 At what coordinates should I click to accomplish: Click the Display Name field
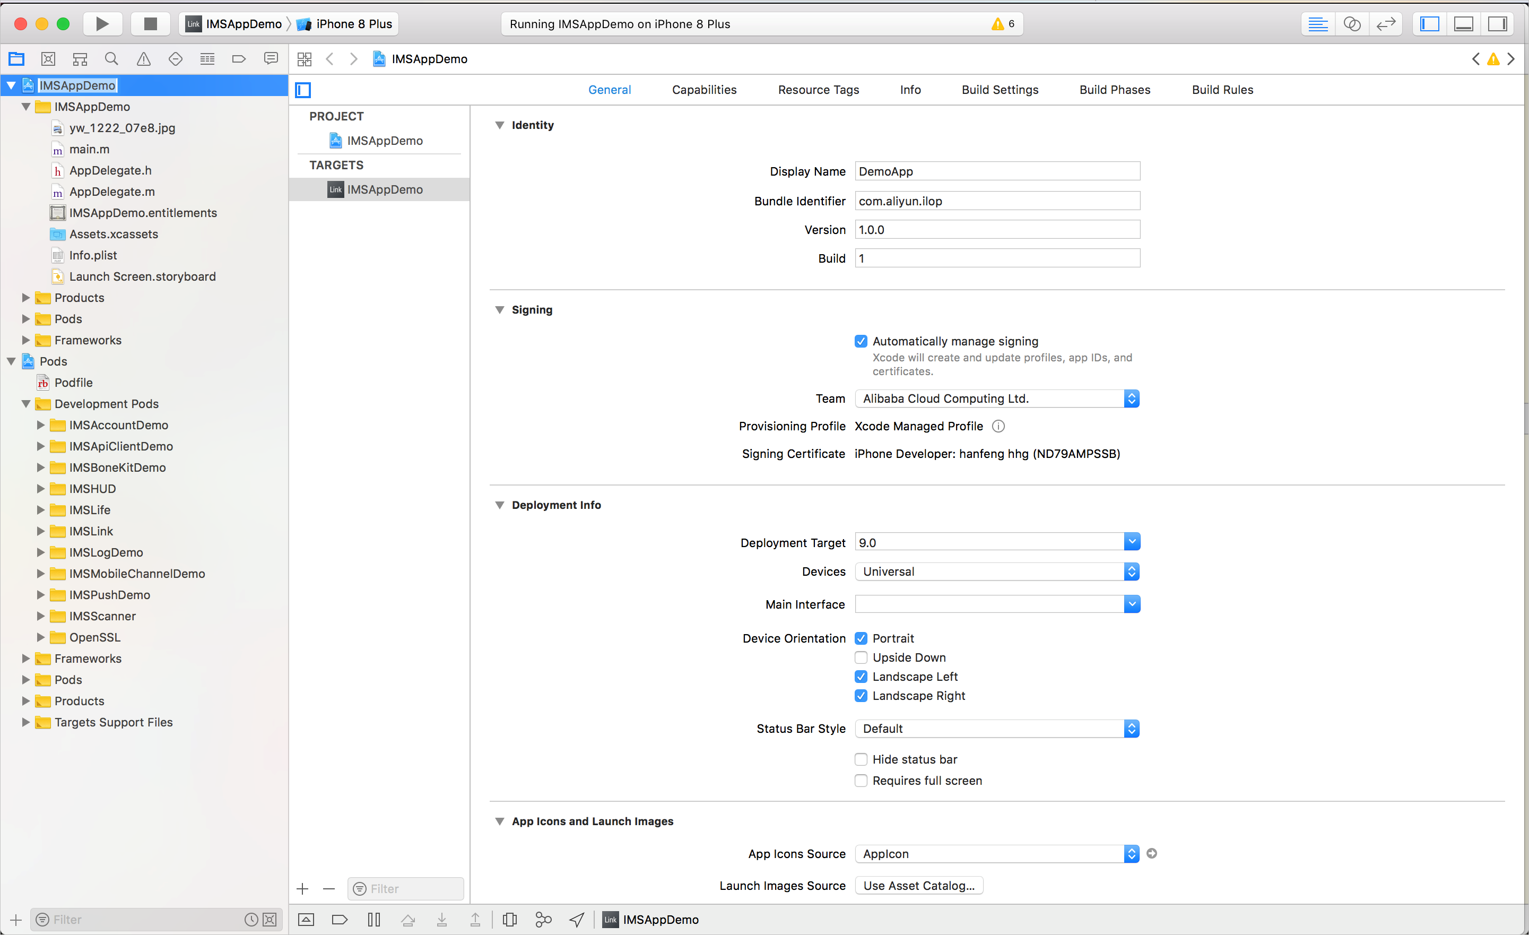pyautogui.click(x=997, y=171)
